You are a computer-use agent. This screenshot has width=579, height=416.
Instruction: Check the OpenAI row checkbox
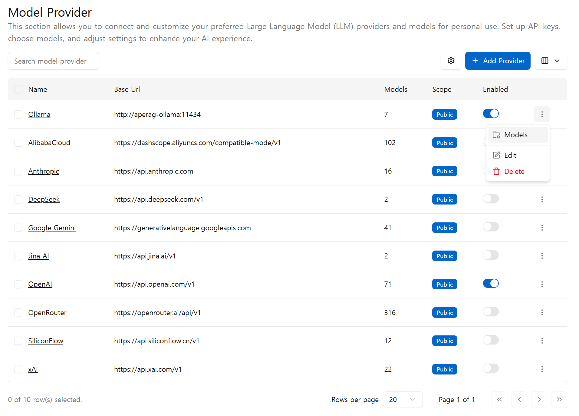tap(18, 284)
